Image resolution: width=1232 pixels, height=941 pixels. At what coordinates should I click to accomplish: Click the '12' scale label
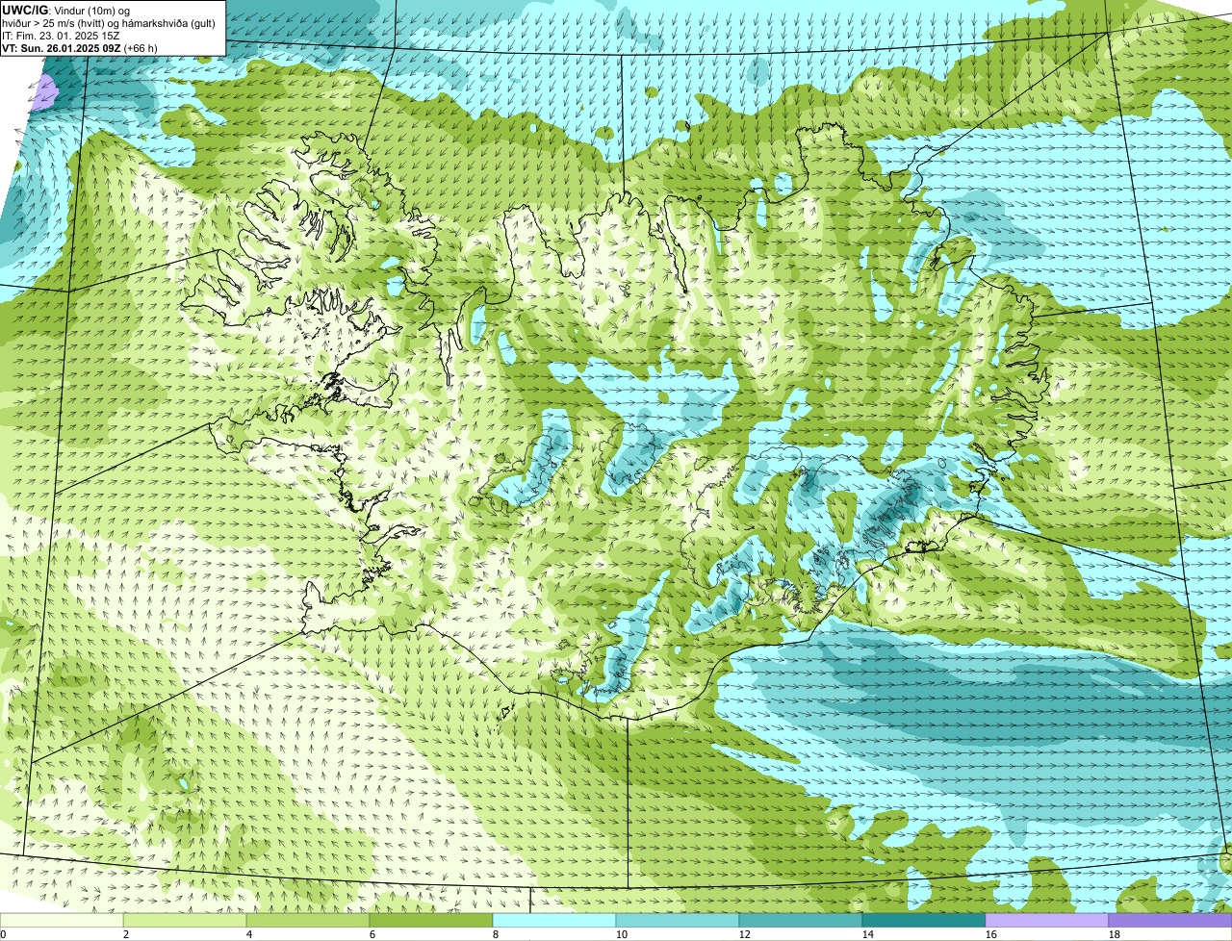[x=745, y=934]
